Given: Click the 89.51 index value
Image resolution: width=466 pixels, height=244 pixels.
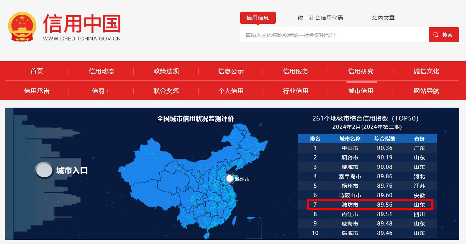Looking at the screenshot, I should [385, 214].
